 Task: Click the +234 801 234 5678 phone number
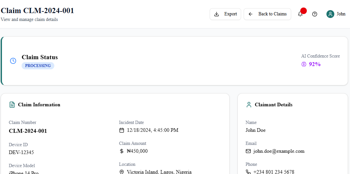pyautogui.click(x=273, y=172)
